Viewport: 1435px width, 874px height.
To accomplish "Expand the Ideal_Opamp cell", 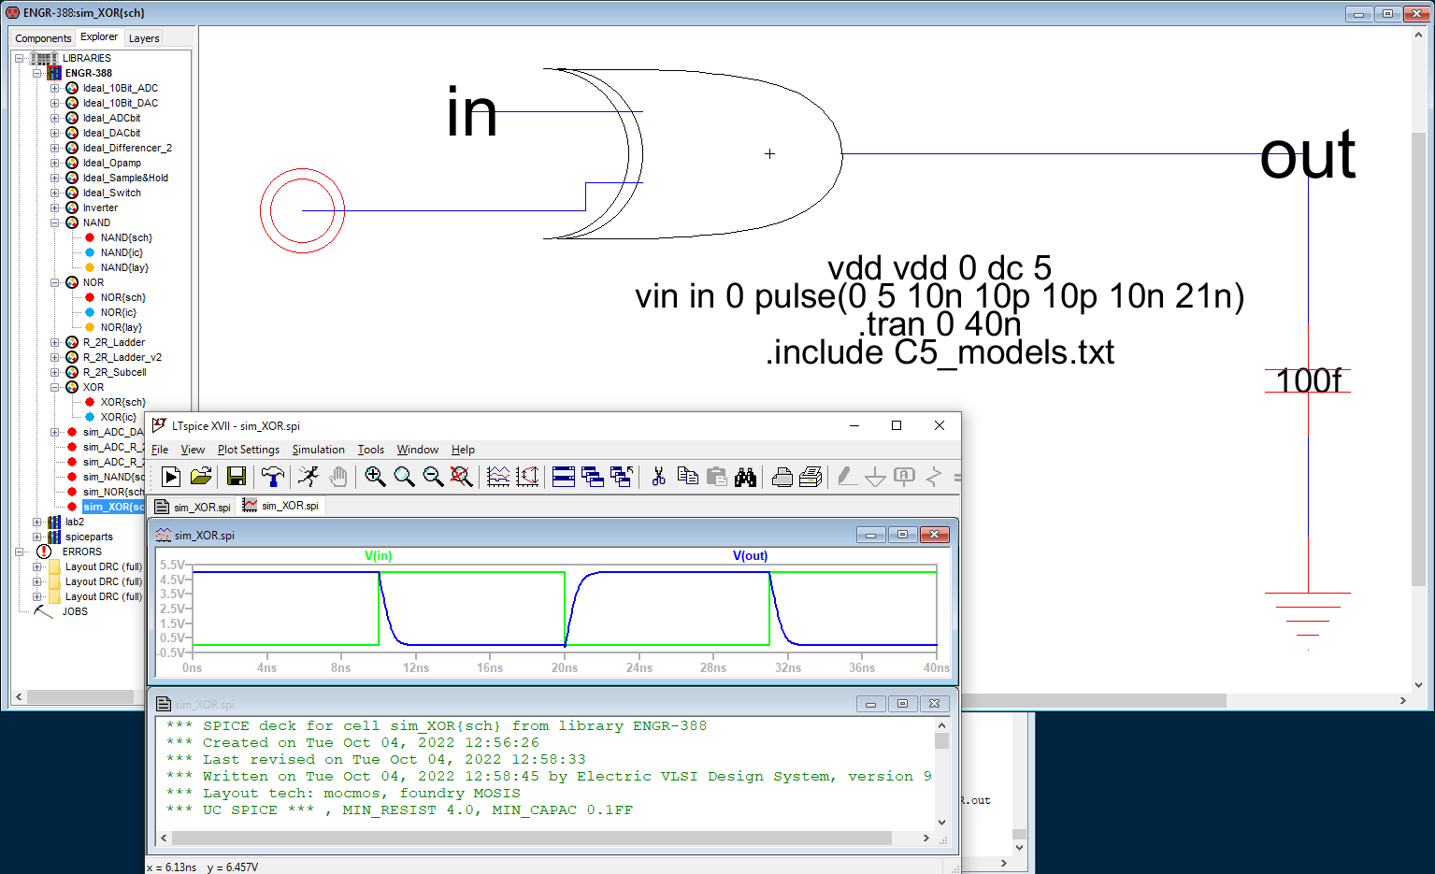I will pyautogui.click(x=54, y=163).
